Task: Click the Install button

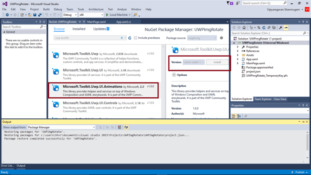Action: [217, 62]
